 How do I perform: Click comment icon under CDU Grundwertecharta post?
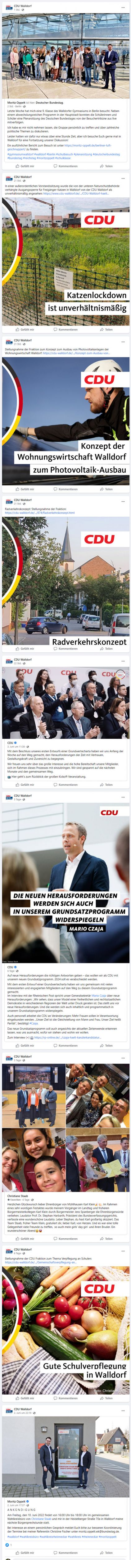tap(56, 784)
